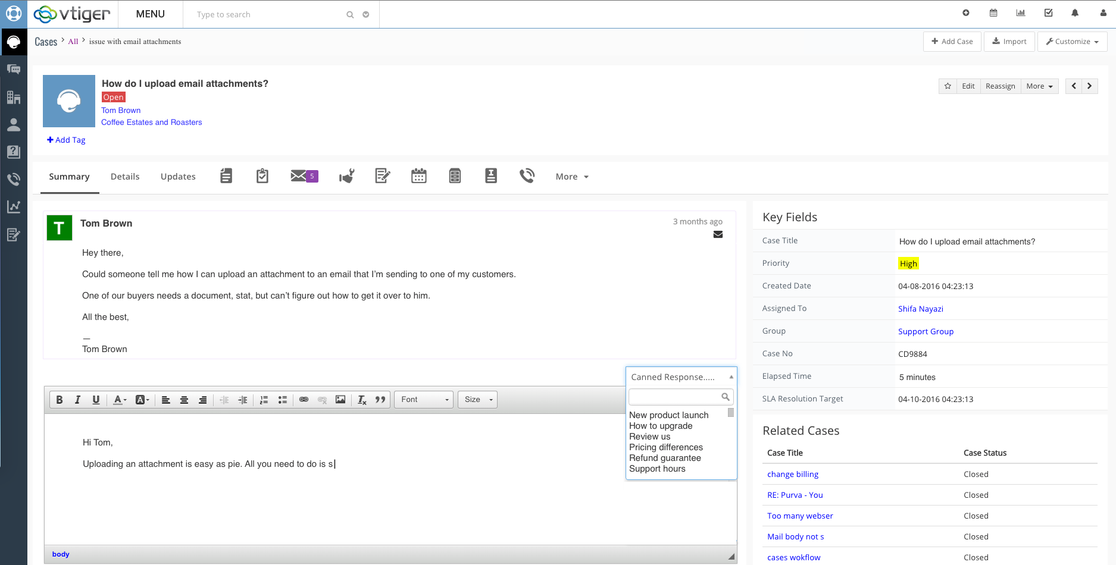
Task: Open the Customize dropdown
Action: click(1072, 42)
